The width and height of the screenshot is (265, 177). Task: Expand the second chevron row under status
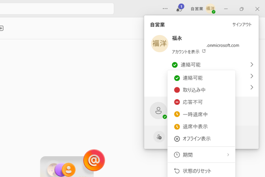[x=251, y=76]
